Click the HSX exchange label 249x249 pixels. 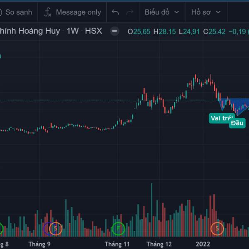click(93, 31)
